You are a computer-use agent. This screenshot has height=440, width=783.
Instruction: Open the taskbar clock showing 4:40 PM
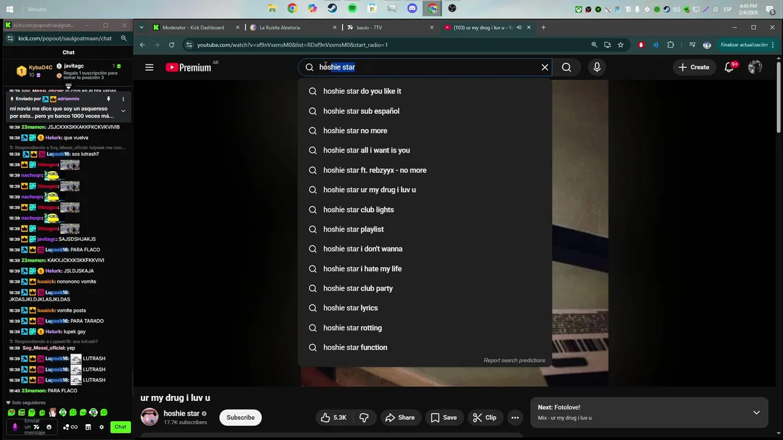pyautogui.click(x=749, y=9)
